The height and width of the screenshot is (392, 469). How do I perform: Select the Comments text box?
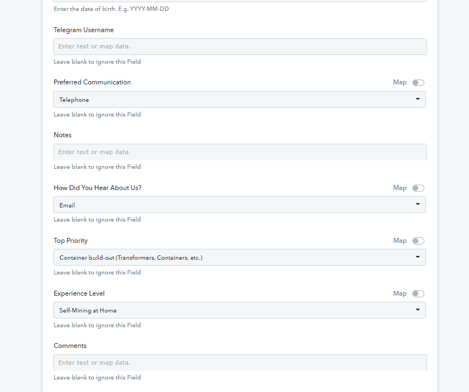coord(240,363)
